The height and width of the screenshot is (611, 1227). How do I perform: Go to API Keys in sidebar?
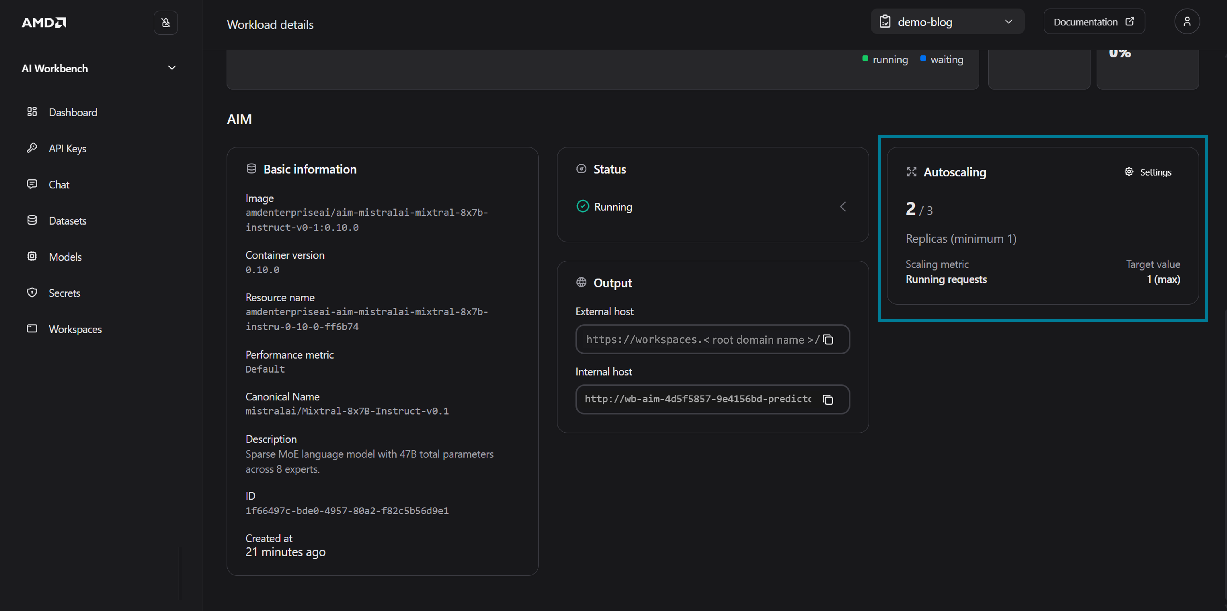pyautogui.click(x=67, y=149)
